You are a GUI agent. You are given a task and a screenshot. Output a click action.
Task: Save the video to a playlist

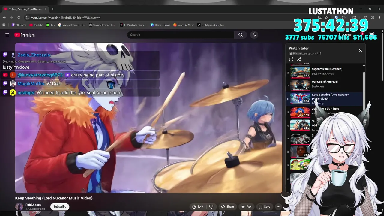pyautogui.click(x=264, y=207)
